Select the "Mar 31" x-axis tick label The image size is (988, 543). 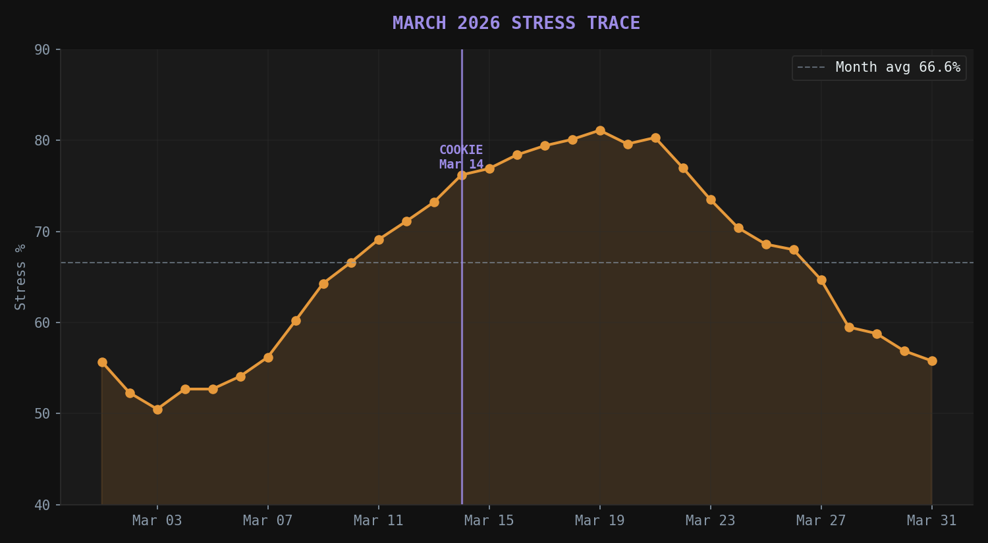pyautogui.click(x=932, y=521)
